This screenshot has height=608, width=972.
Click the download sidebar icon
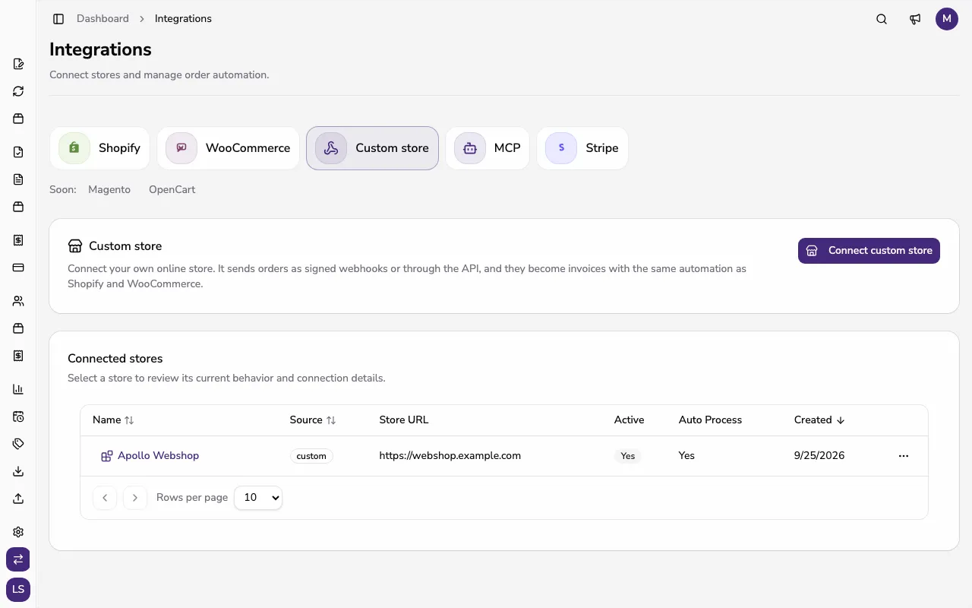[18, 471]
